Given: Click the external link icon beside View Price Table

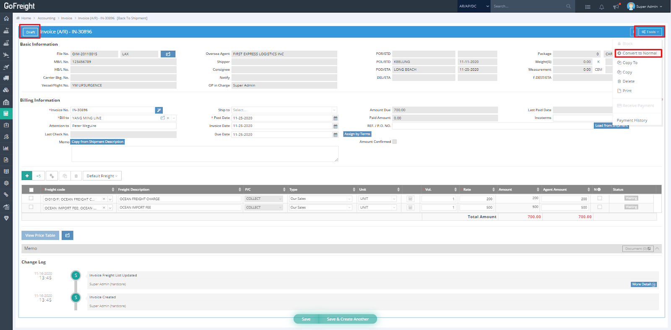Looking at the screenshot, I should click(x=68, y=235).
